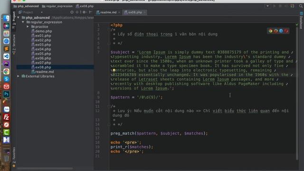
Task: Close the ex08.php editor tab
Action: (144, 12)
